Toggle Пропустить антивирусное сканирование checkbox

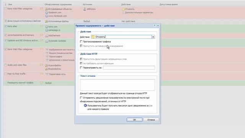click(81, 46)
